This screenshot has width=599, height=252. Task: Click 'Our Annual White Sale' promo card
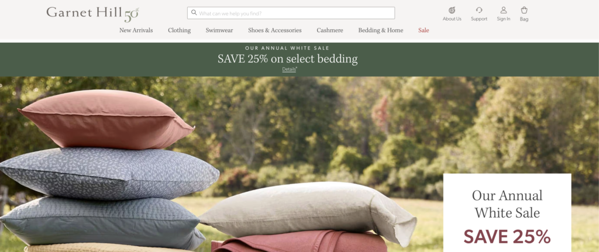(x=507, y=213)
